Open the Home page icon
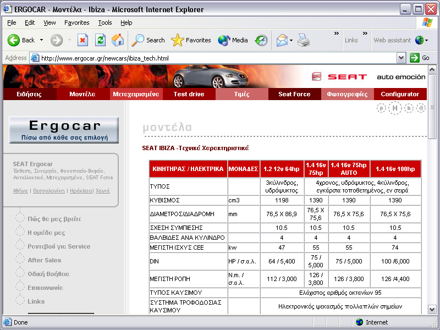This screenshot has width=440, height=330. pyautogui.click(x=118, y=40)
